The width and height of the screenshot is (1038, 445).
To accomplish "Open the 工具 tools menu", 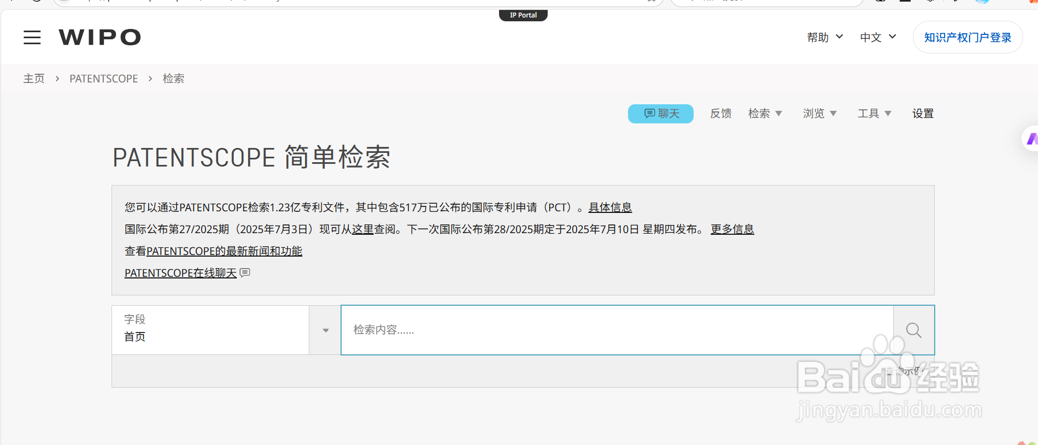I will [x=874, y=114].
